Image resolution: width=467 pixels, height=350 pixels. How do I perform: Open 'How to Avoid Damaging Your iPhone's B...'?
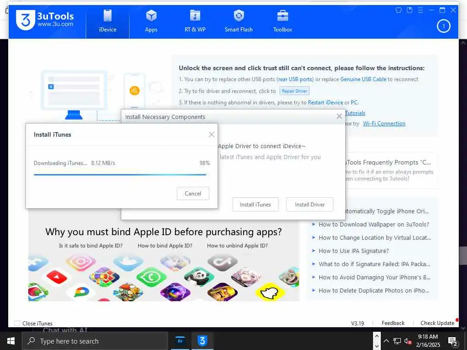[x=374, y=278]
